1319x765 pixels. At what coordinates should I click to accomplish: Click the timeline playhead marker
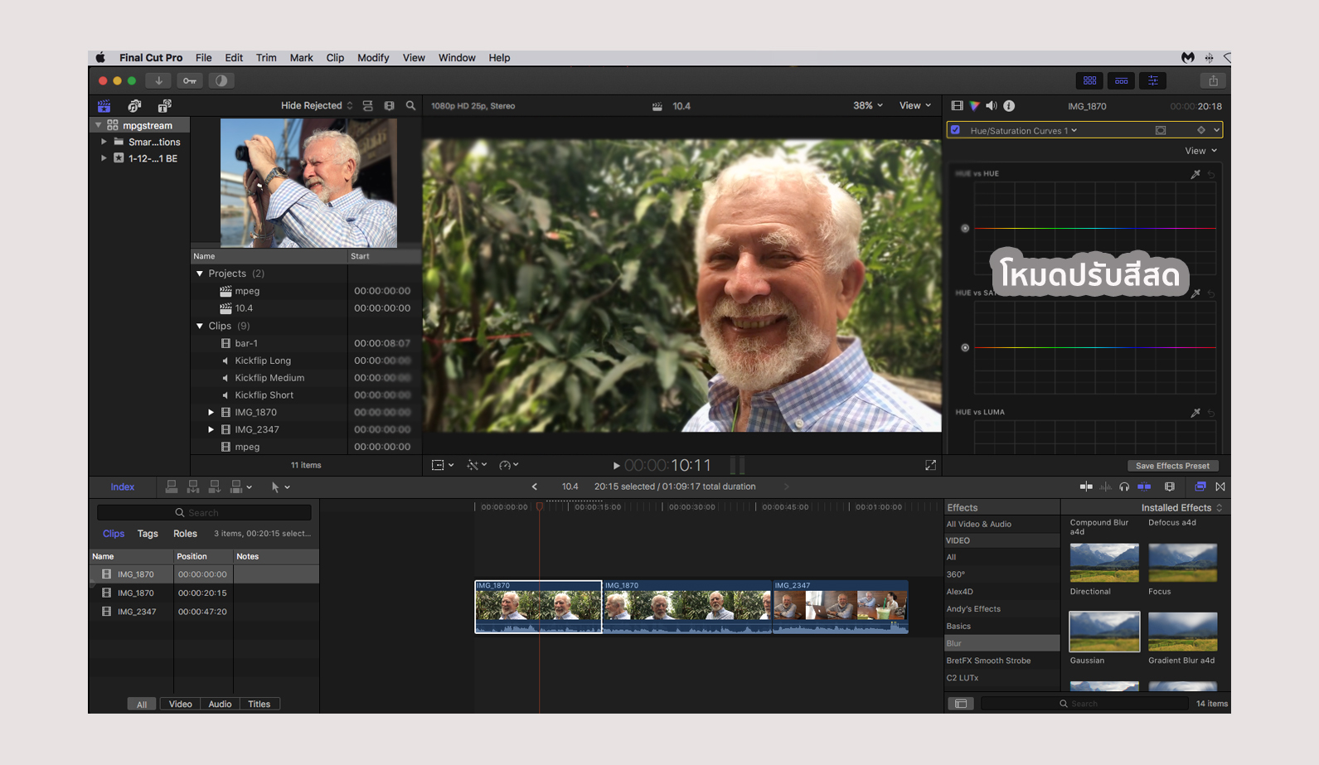540,506
